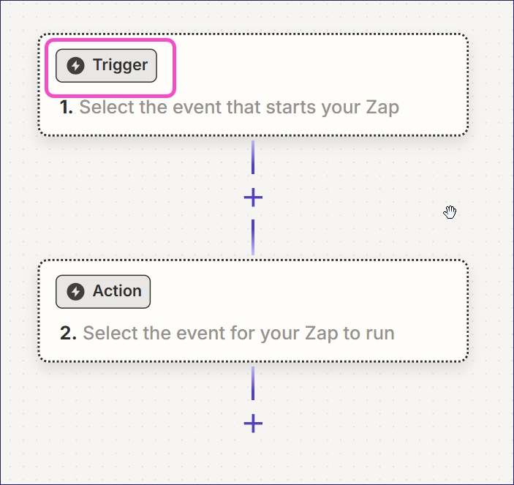
Task: Select the Action step card's empty right area
Action: pos(366,293)
